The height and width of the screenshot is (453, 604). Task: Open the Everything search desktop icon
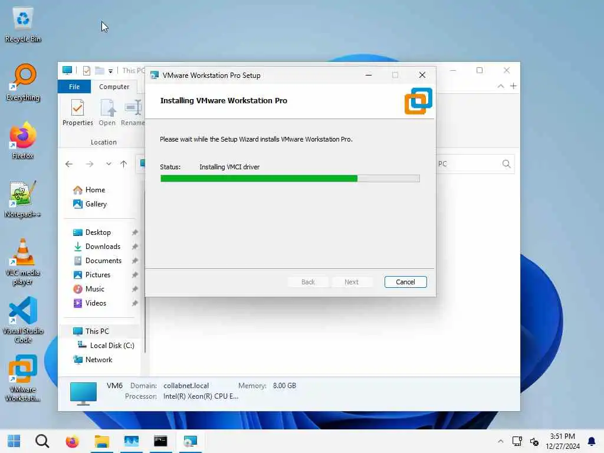[x=23, y=83]
